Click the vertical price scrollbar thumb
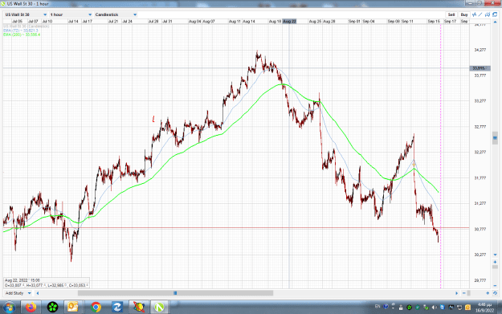502x314 pixels. [x=495, y=138]
